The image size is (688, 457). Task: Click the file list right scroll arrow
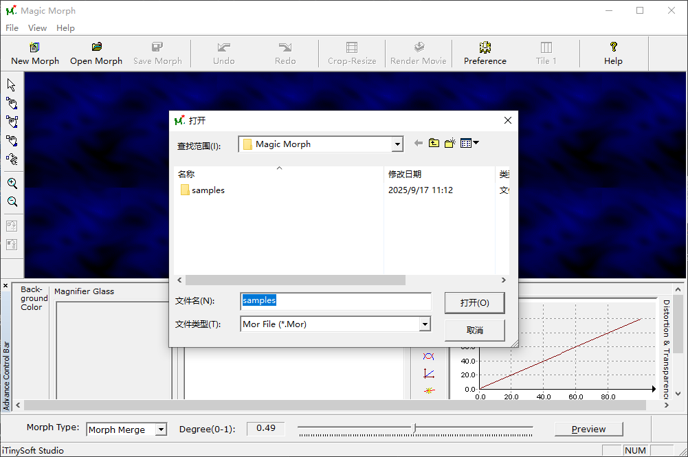coord(503,280)
